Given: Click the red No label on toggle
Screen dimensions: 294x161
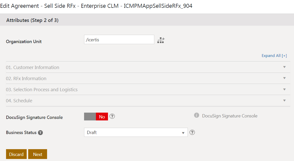Looking at the screenshot, I should tap(102, 117).
